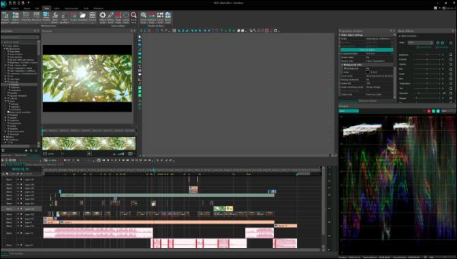Image resolution: width=457 pixels, height=259 pixels.
Task: Click the gear-shaped Objects tools icon
Action: click(x=103, y=17)
